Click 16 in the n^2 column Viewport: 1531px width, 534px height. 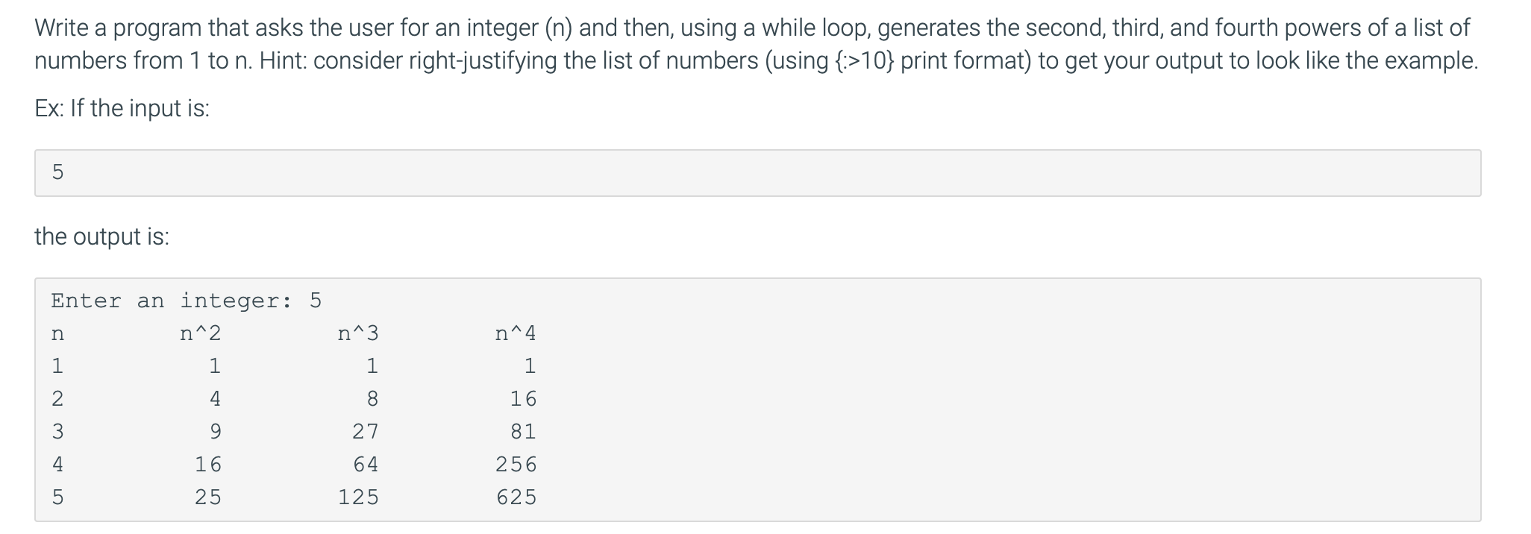pyautogui.click(x=208, y=465)
